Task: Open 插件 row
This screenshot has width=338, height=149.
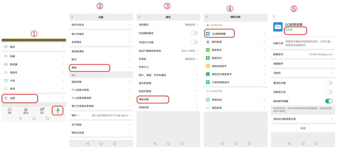Action: (x=101, y=115)
